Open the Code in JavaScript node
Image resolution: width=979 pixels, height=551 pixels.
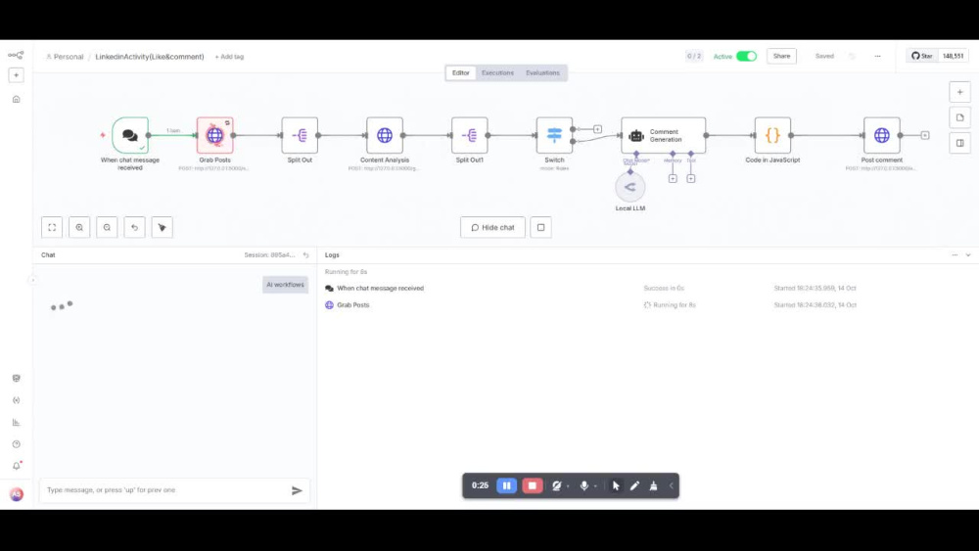[772, 135]
